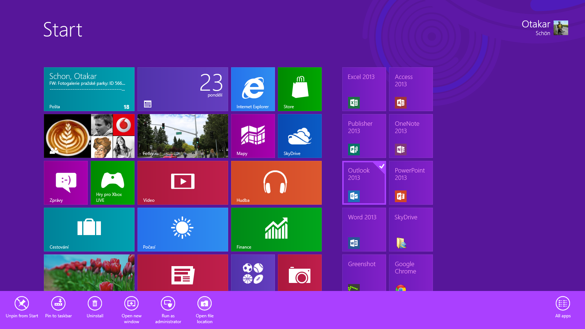Open the Video tile
The height and width of the screenshot is (329, 585).
183,183
